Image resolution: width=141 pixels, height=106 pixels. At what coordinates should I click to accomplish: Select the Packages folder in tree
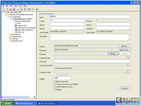15,39
